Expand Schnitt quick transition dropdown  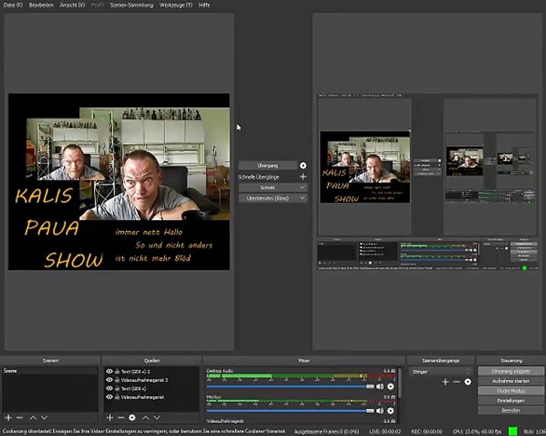tap(302, 187)
